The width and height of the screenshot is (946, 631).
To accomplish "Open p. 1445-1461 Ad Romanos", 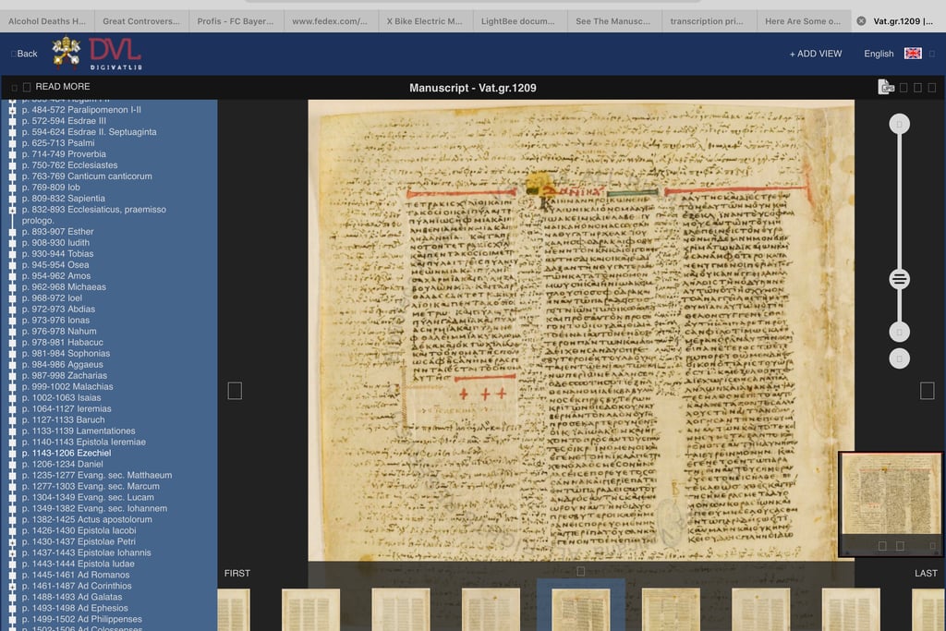I will [76, 575].
